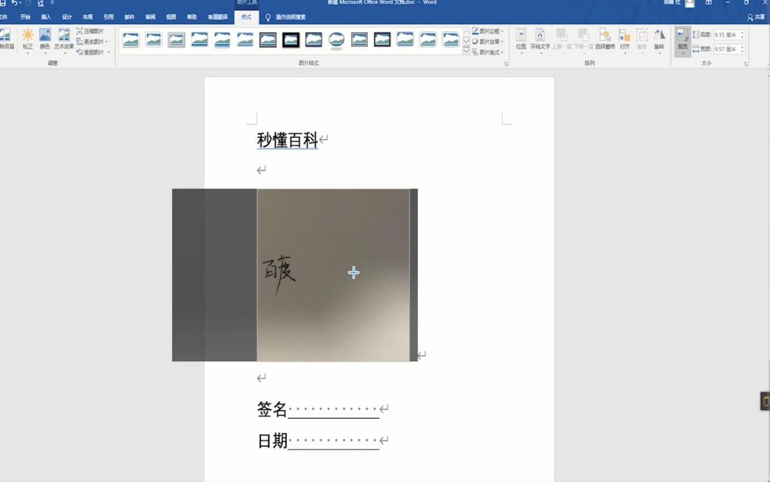This screenshot has width=770, height=482.
Task: Open the 图片版式 picture layout dropdown
Action: [x=487, y=52]
